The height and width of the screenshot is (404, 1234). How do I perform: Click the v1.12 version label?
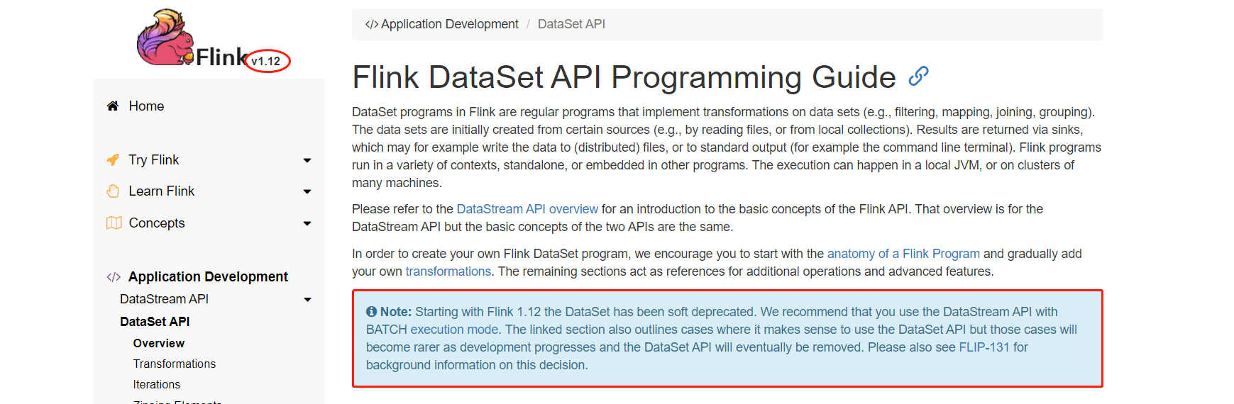tap(266, 62)
